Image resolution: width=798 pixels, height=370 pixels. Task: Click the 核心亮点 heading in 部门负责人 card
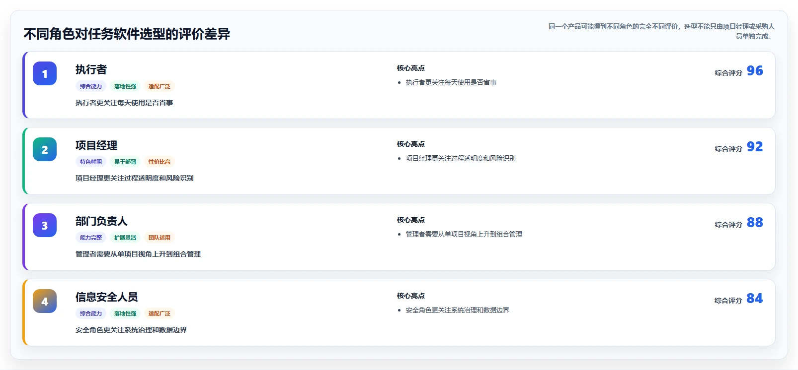(411, 220)
